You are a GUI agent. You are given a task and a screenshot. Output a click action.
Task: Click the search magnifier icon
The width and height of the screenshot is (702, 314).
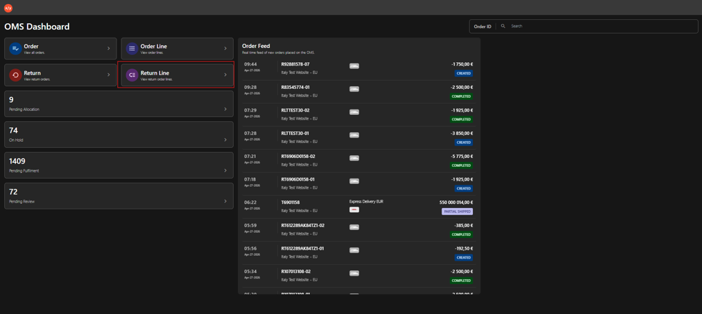click(x=503, y=27)
